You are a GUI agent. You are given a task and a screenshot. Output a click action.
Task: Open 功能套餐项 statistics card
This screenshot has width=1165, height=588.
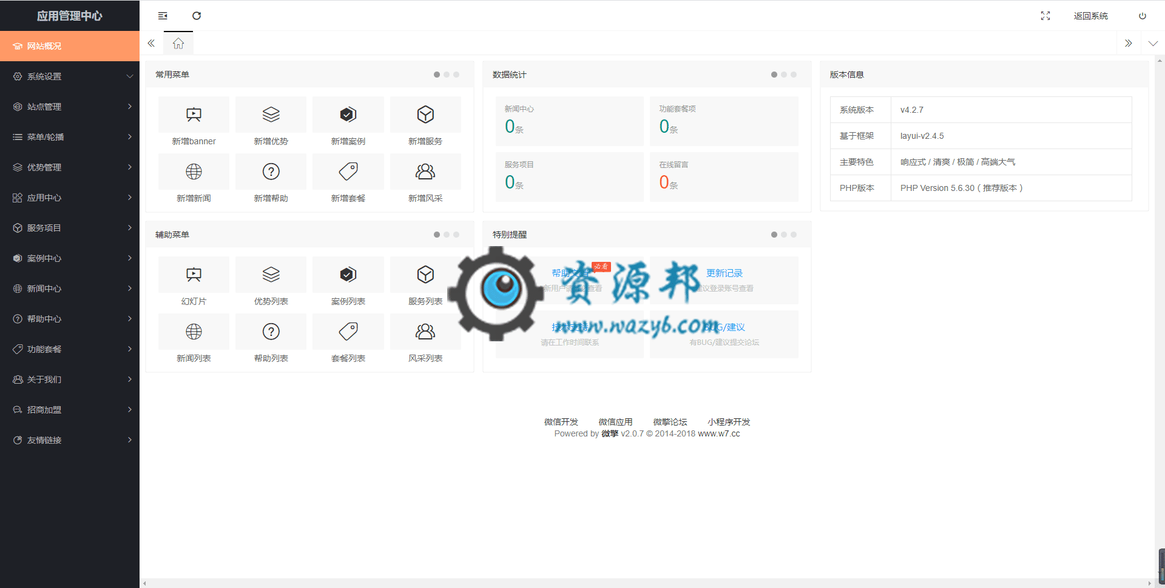point(724,121)
